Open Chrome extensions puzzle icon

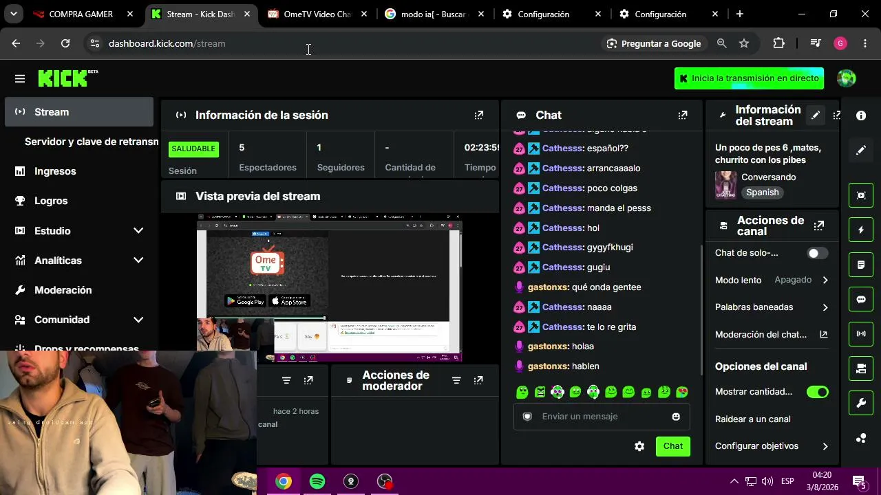[x=778, y=43]
